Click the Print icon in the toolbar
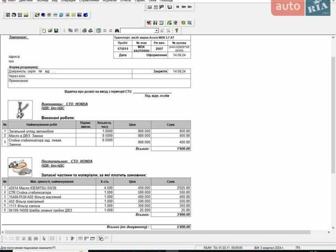The height and width of the screenshot is (252, 336). tap(83, 31)
